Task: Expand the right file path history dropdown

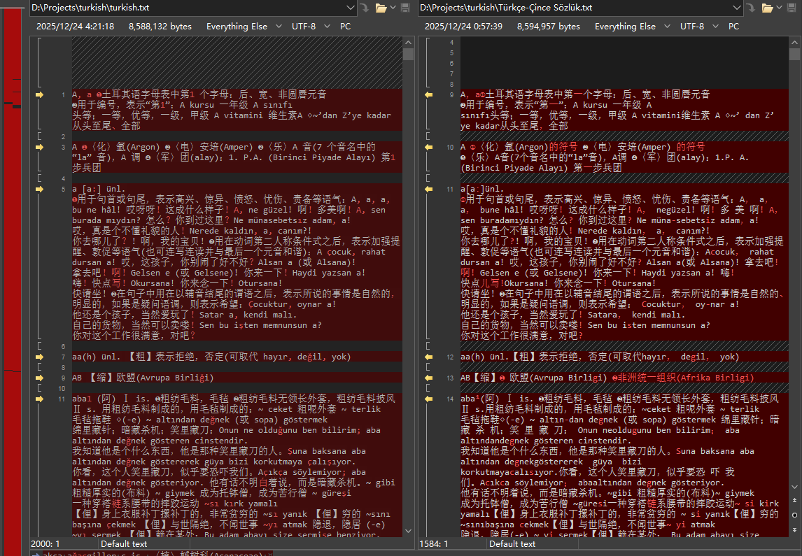Action: point(737,8)
